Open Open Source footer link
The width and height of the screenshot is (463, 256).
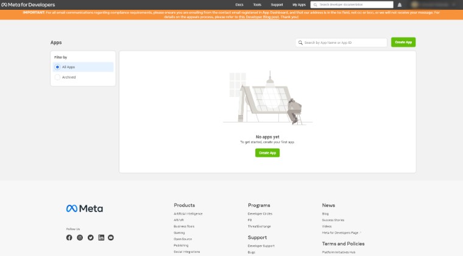pyautogui.click(x=183, y=239)
